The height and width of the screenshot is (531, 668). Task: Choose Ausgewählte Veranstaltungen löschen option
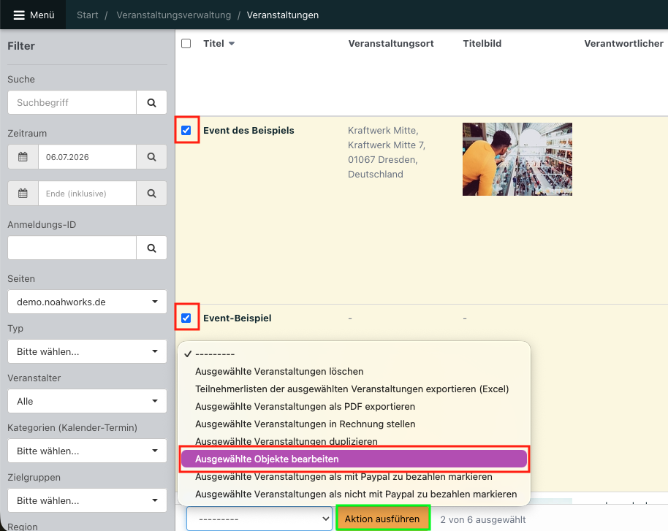[279, 371]
